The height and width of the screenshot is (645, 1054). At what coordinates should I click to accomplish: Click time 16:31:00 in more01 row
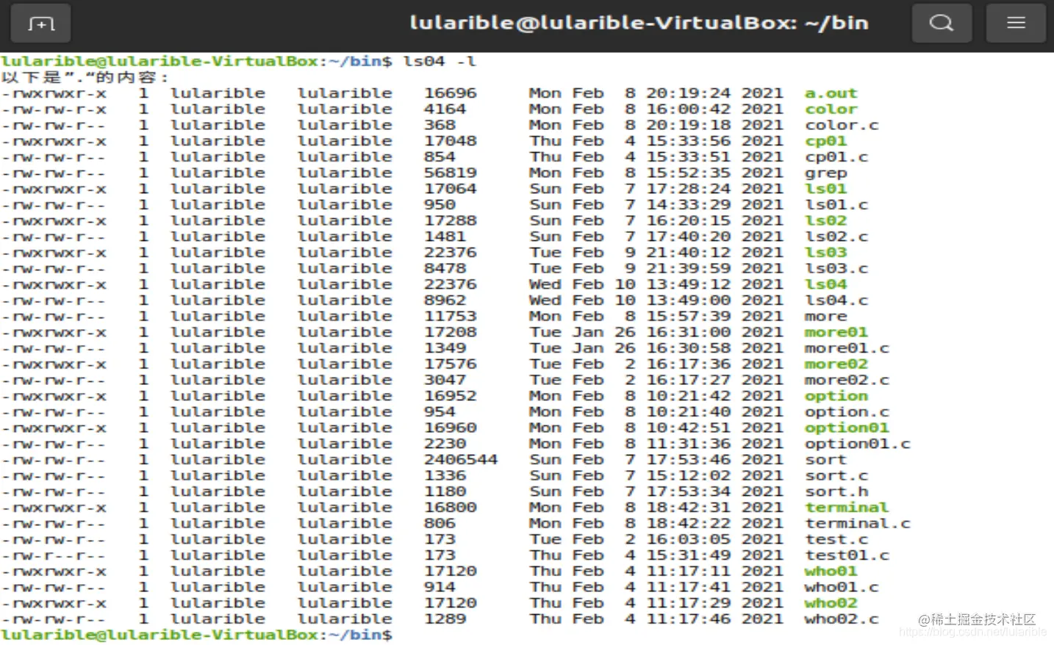(x=688, y=332)
